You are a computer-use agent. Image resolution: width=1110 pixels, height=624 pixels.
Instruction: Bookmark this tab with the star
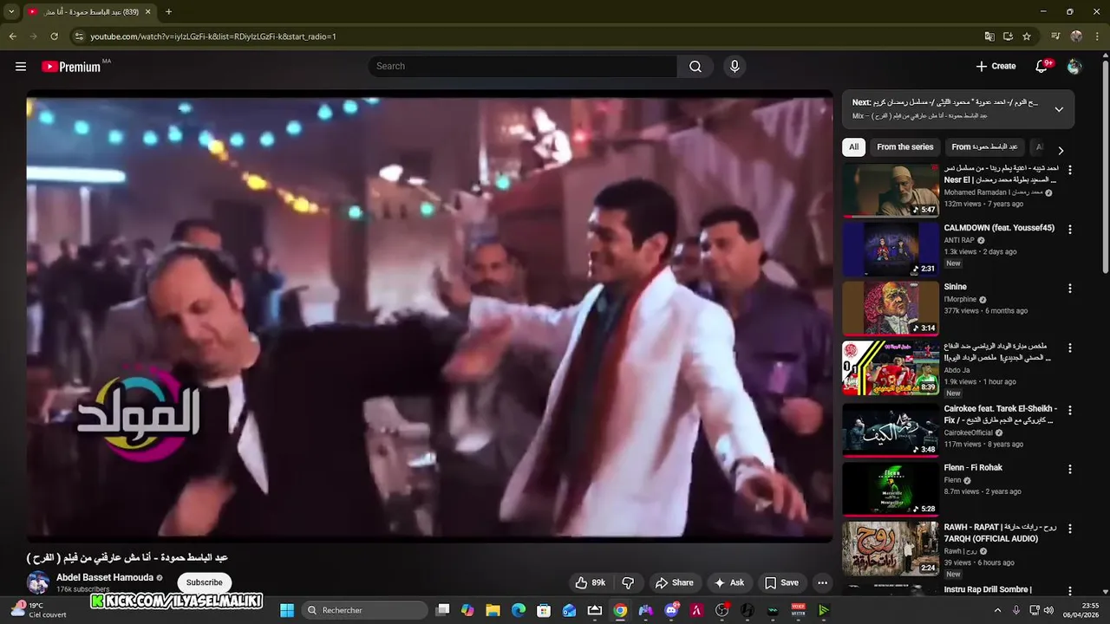(1027, 36)
